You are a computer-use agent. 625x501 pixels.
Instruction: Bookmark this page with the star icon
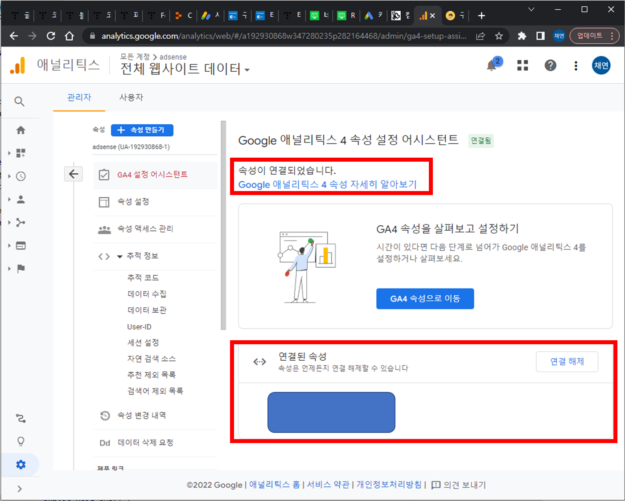pos(499,36)
